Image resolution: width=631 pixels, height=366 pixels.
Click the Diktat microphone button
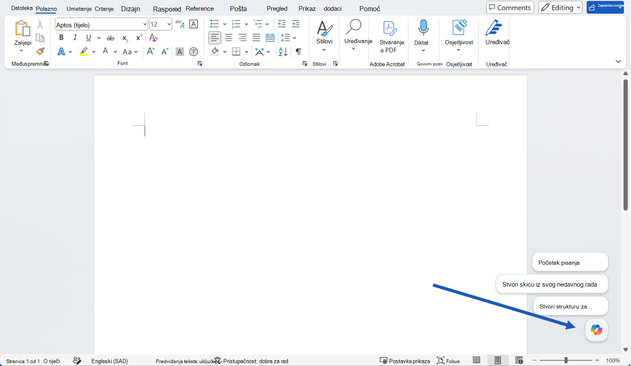pyautogui.click(x=423, y=27)
